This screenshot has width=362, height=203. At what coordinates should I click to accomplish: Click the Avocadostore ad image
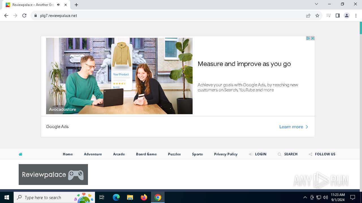pyautogui.click(x=119, y=76)
